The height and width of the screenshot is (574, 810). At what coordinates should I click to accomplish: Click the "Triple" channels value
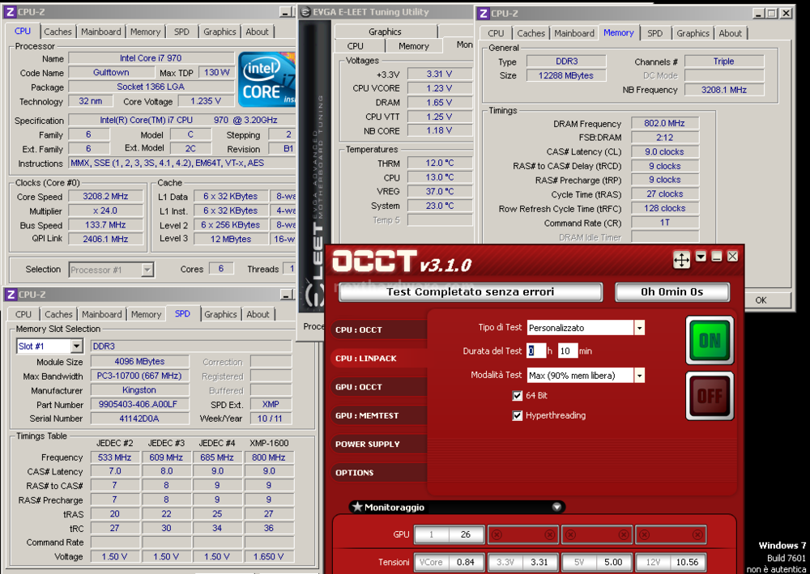pos(723,61)
